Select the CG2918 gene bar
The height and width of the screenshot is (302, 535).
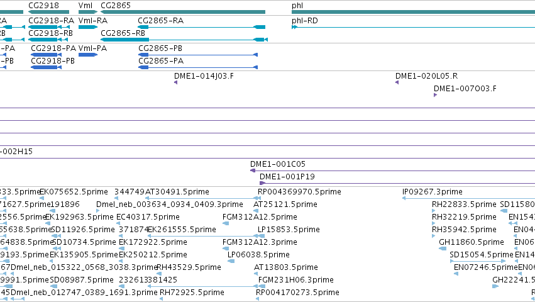pos(48,12)
